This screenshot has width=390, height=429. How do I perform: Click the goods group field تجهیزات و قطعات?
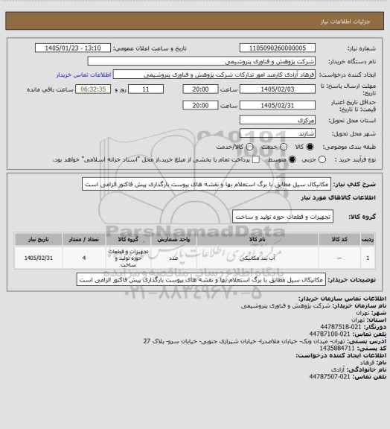[283, 217]
